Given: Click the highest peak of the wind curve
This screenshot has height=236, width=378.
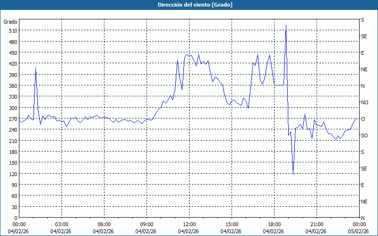Looking at the screenshot, I should [x=286, y=25].
